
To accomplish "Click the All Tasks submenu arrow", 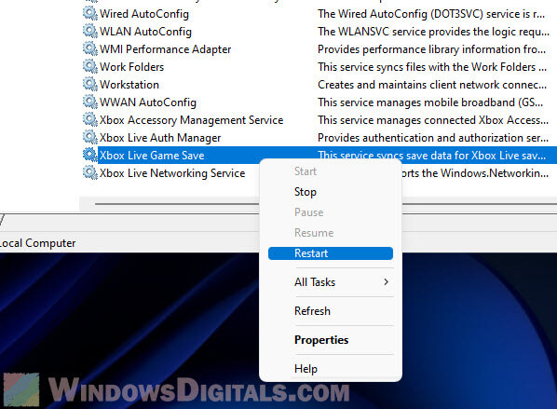I will click(387, 282).
